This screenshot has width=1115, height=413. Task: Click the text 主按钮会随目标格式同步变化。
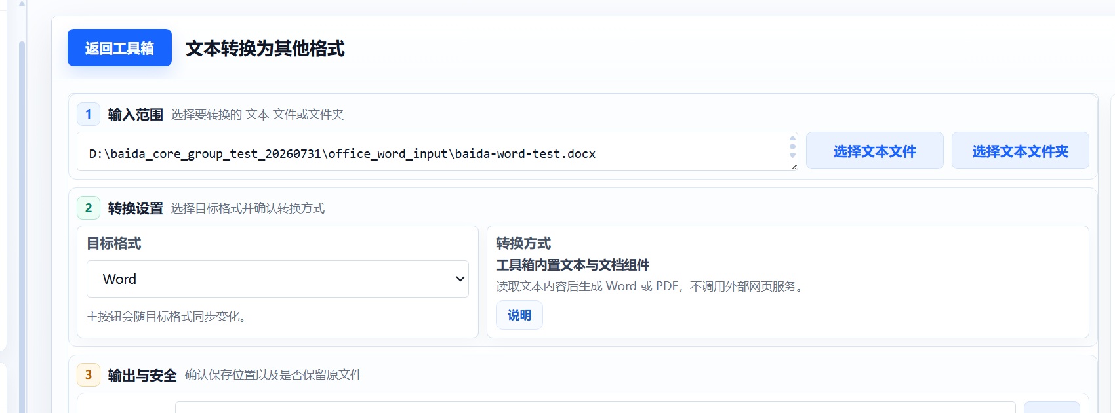(169, 317)
